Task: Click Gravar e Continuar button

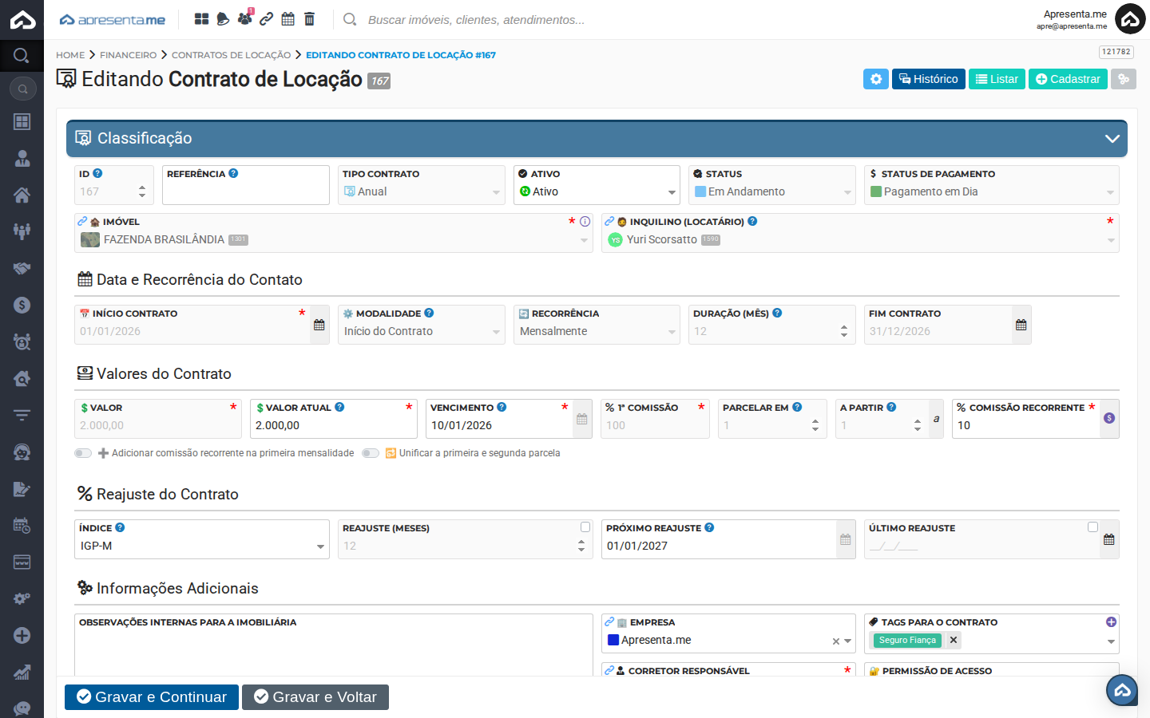Action: pyautogui.click(x=152, y=697)
